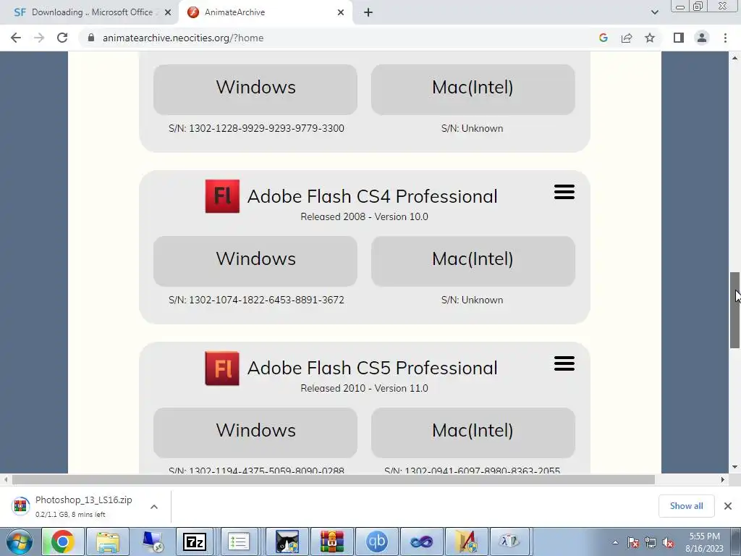Image resolution: width=741 pixels, height=556 pixels.
Task: Open the checklist app taskbar icon
Action: [x=239, y=542]
